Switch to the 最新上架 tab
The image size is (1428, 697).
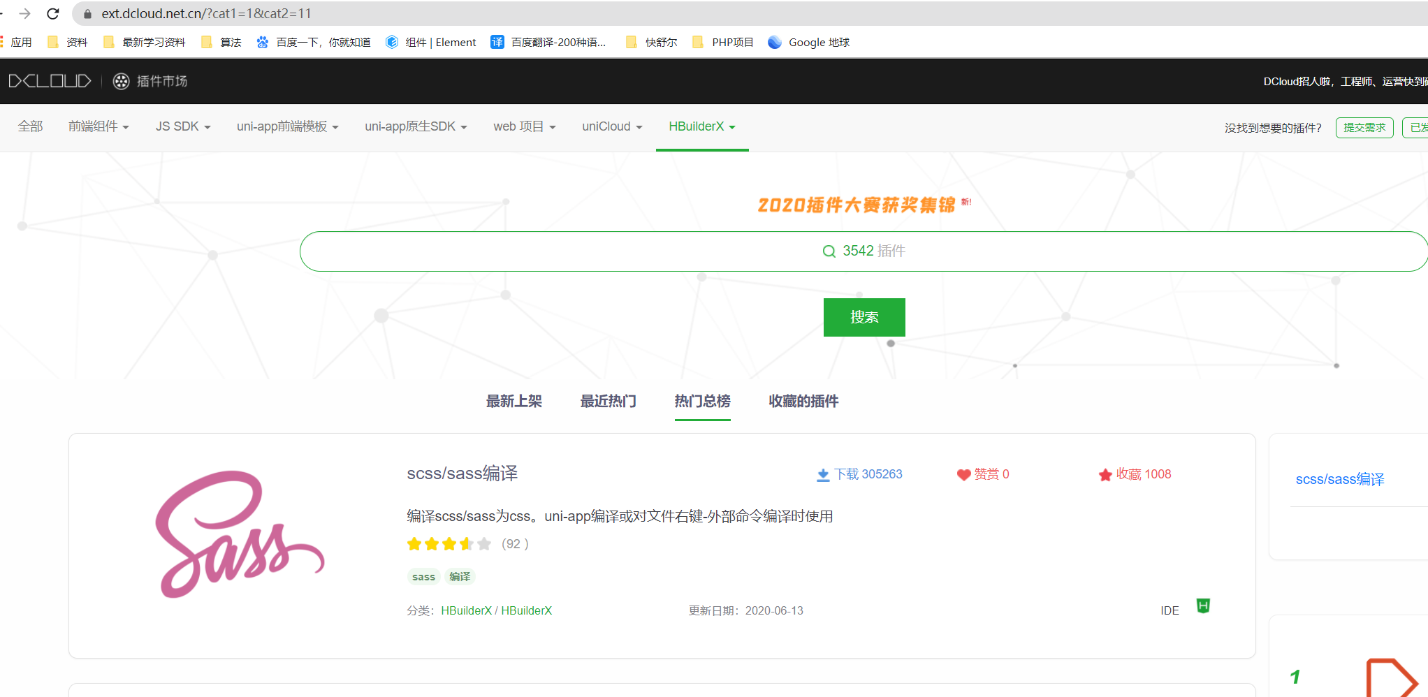pos(514,402)
